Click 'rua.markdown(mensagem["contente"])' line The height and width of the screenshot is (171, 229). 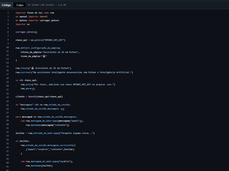click(x=47, y=125)
